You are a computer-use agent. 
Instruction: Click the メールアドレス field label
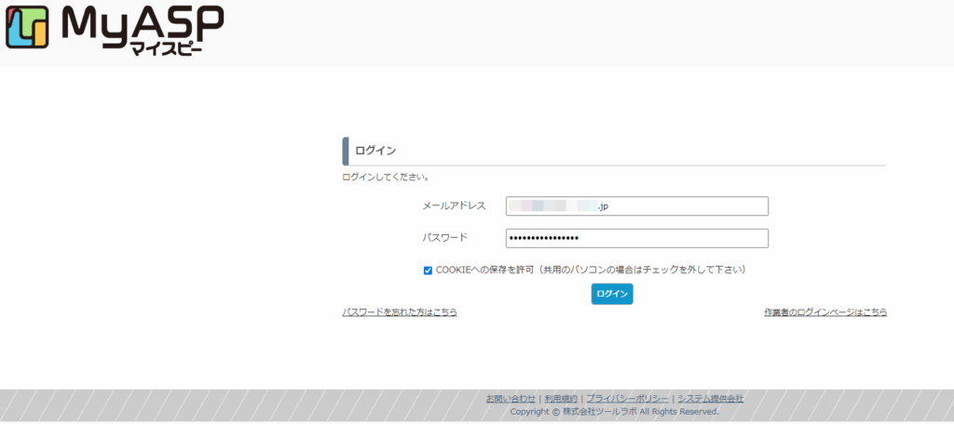point(454,206)
